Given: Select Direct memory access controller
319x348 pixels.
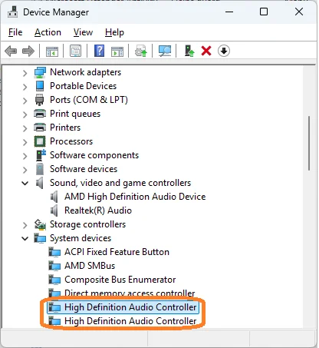Looking at the screenshot, I should pyautogui.click(x=130, y=293).
